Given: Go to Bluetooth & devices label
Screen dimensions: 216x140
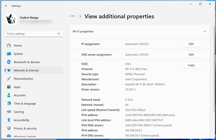Looking at the screenshot, I should [x=27, y=62].
